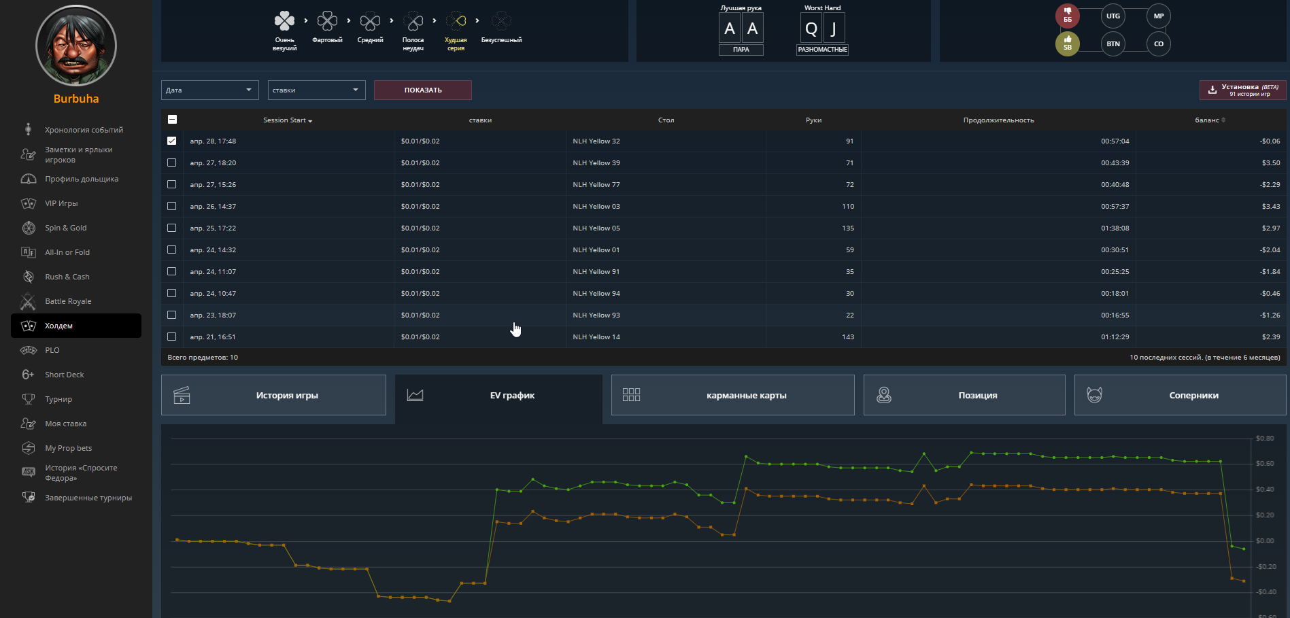The width and height of the screenshot is (1290, 618).
Task: Open PLO cards icon
Action: [x=29, y=350]
